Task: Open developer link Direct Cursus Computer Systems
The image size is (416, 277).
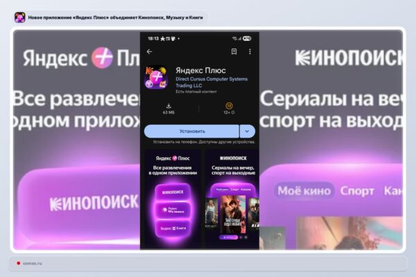Action: point(211,82)
